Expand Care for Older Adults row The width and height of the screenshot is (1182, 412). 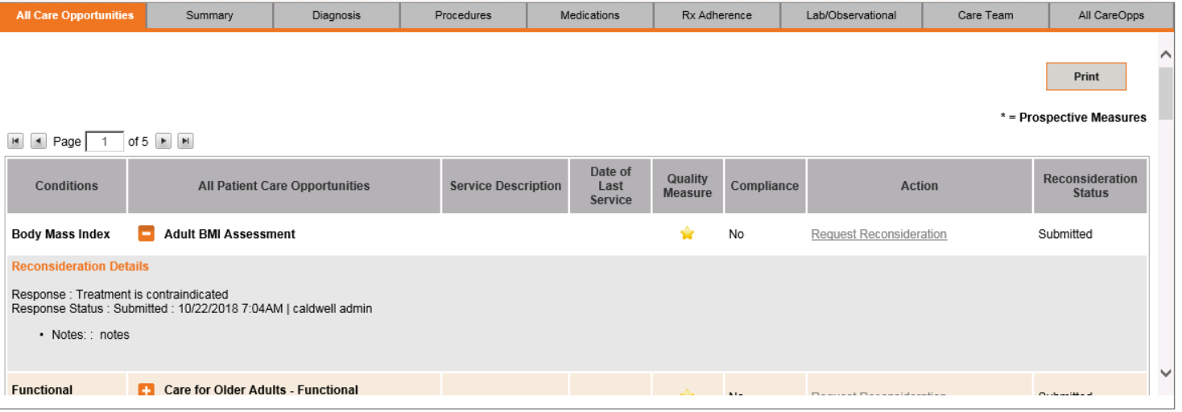(x=147, y=390)
